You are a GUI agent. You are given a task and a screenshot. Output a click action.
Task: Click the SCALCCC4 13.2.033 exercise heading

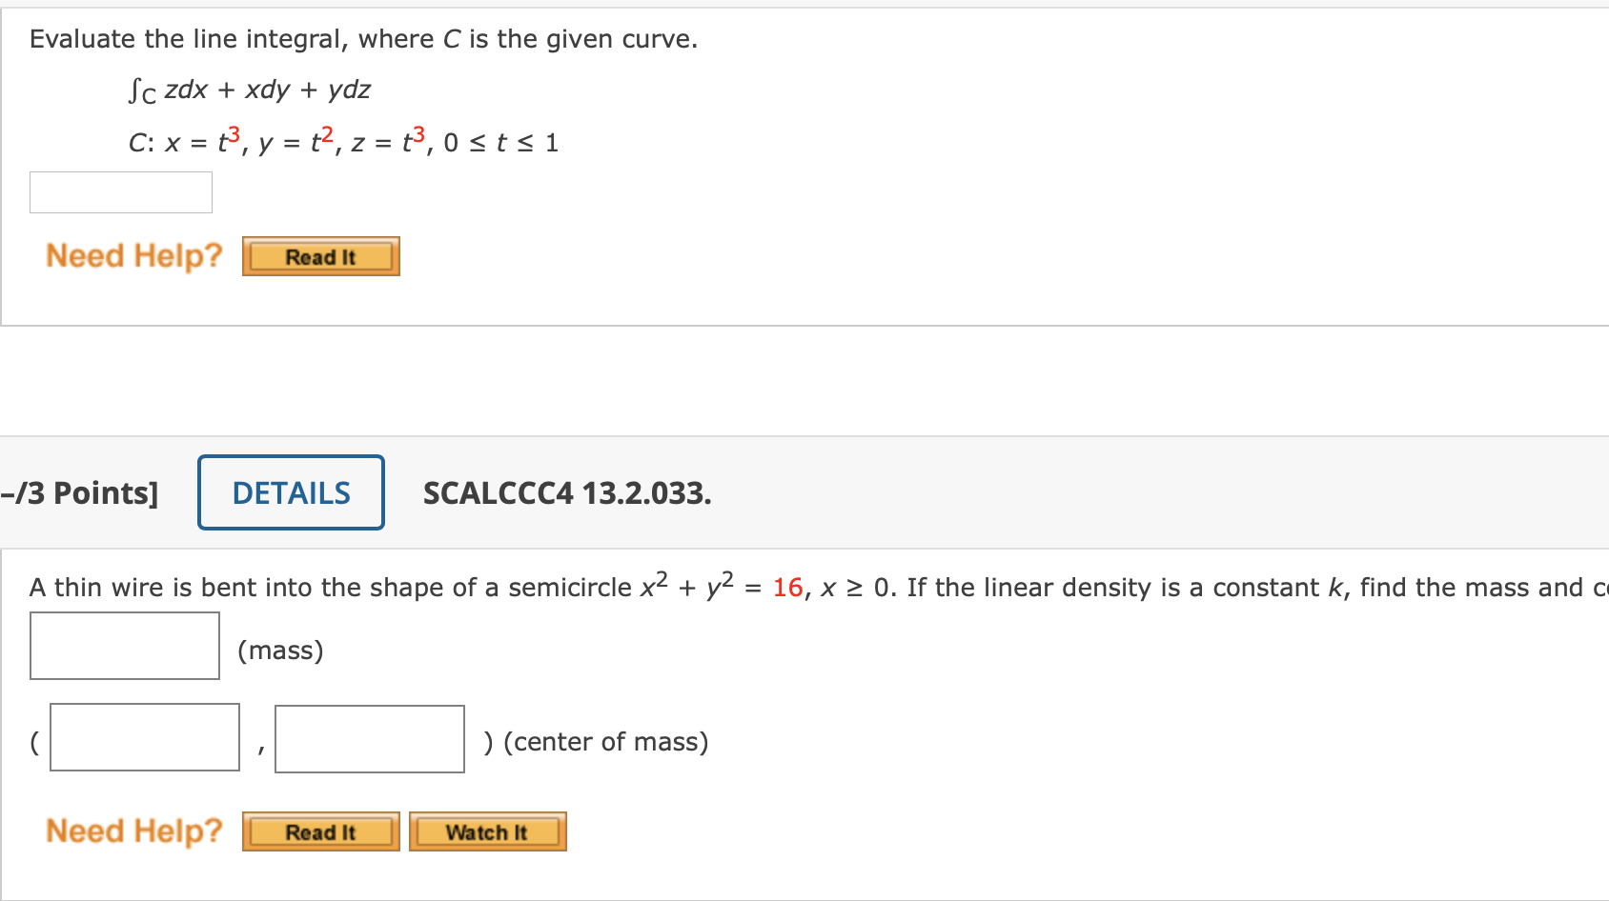click(x=567, y=493)
